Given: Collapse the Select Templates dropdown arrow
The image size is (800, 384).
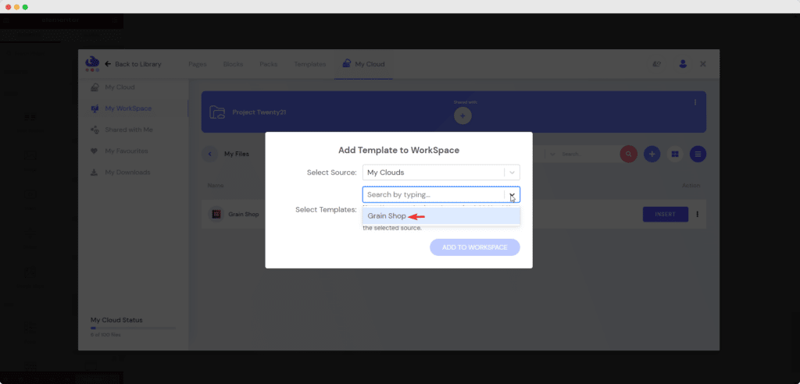Looking at the screenshot, I should 512,195.
